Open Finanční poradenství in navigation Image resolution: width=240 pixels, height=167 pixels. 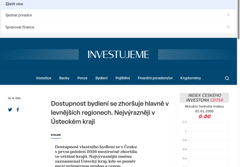(x=155, y=78)
